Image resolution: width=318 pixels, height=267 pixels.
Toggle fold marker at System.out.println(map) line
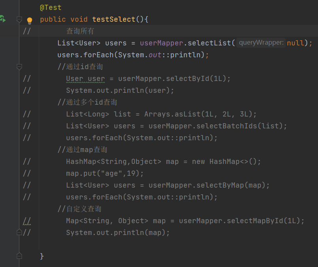tap(19, 233)
